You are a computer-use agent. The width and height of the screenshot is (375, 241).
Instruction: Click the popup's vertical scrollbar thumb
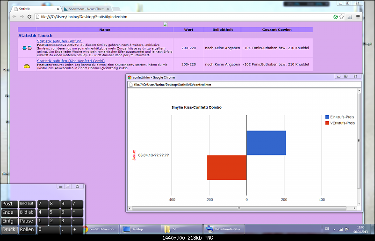tap(359, 141)
